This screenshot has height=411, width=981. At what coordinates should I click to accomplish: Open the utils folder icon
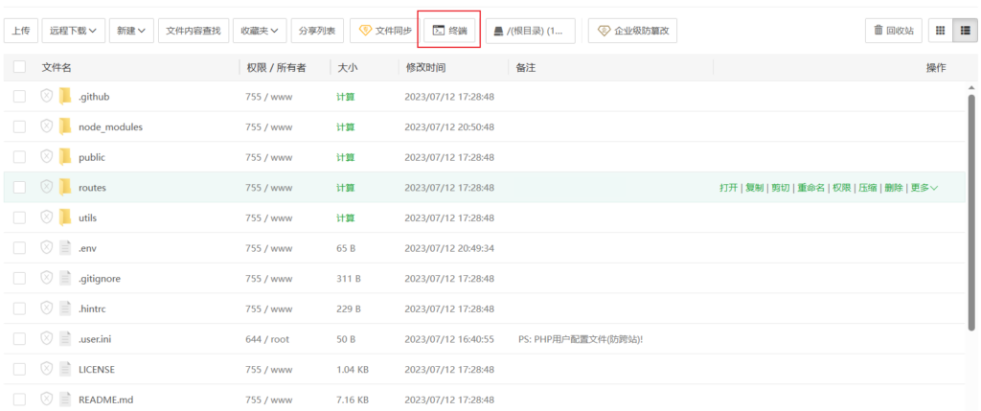coord(65,217)
